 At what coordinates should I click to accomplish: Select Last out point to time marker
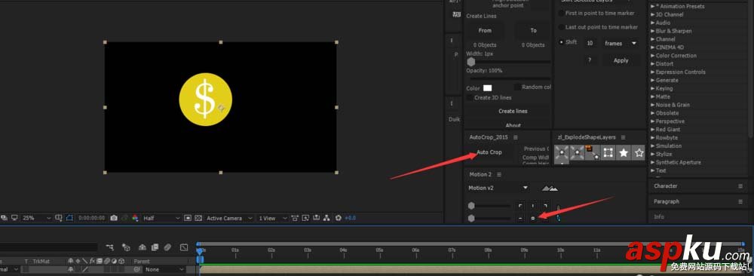561,27
